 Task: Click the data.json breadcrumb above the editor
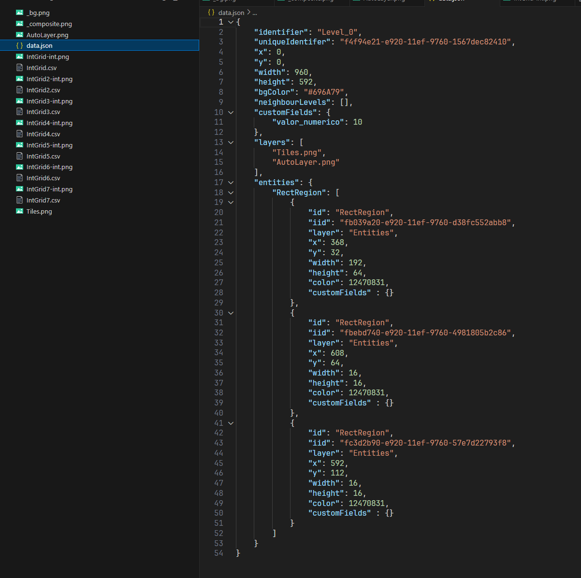231,13
